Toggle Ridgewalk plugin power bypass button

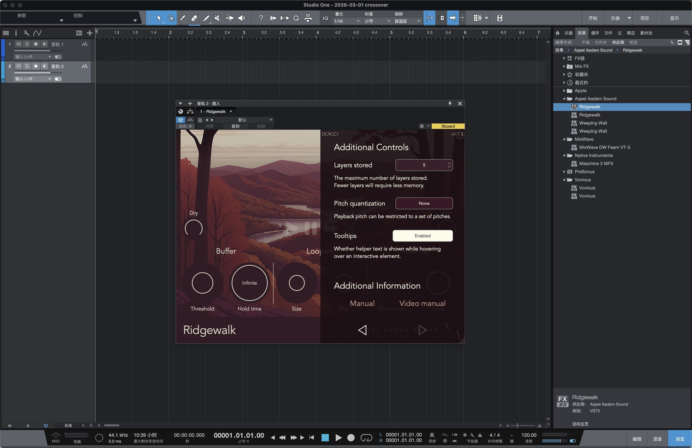pos(181,120)
